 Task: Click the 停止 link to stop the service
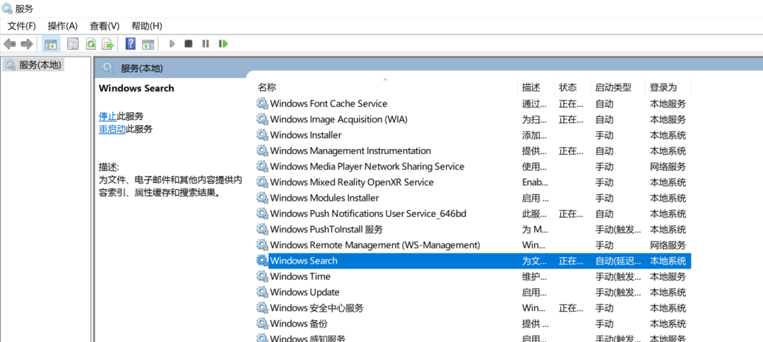[x=107, y=116]
